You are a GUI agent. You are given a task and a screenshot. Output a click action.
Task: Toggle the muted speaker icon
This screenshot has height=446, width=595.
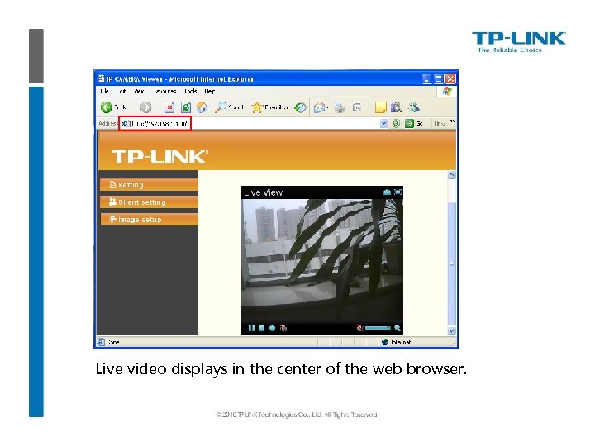pos(359,328)
